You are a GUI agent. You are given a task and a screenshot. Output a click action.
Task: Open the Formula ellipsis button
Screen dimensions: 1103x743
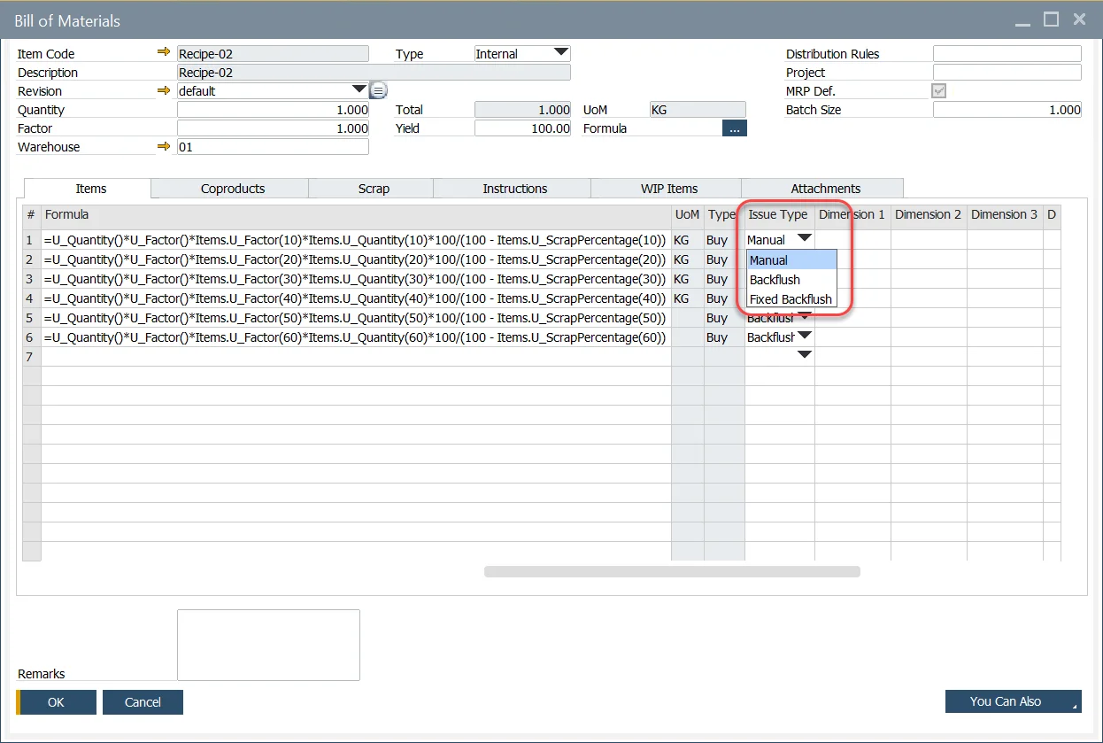(735, 128)
